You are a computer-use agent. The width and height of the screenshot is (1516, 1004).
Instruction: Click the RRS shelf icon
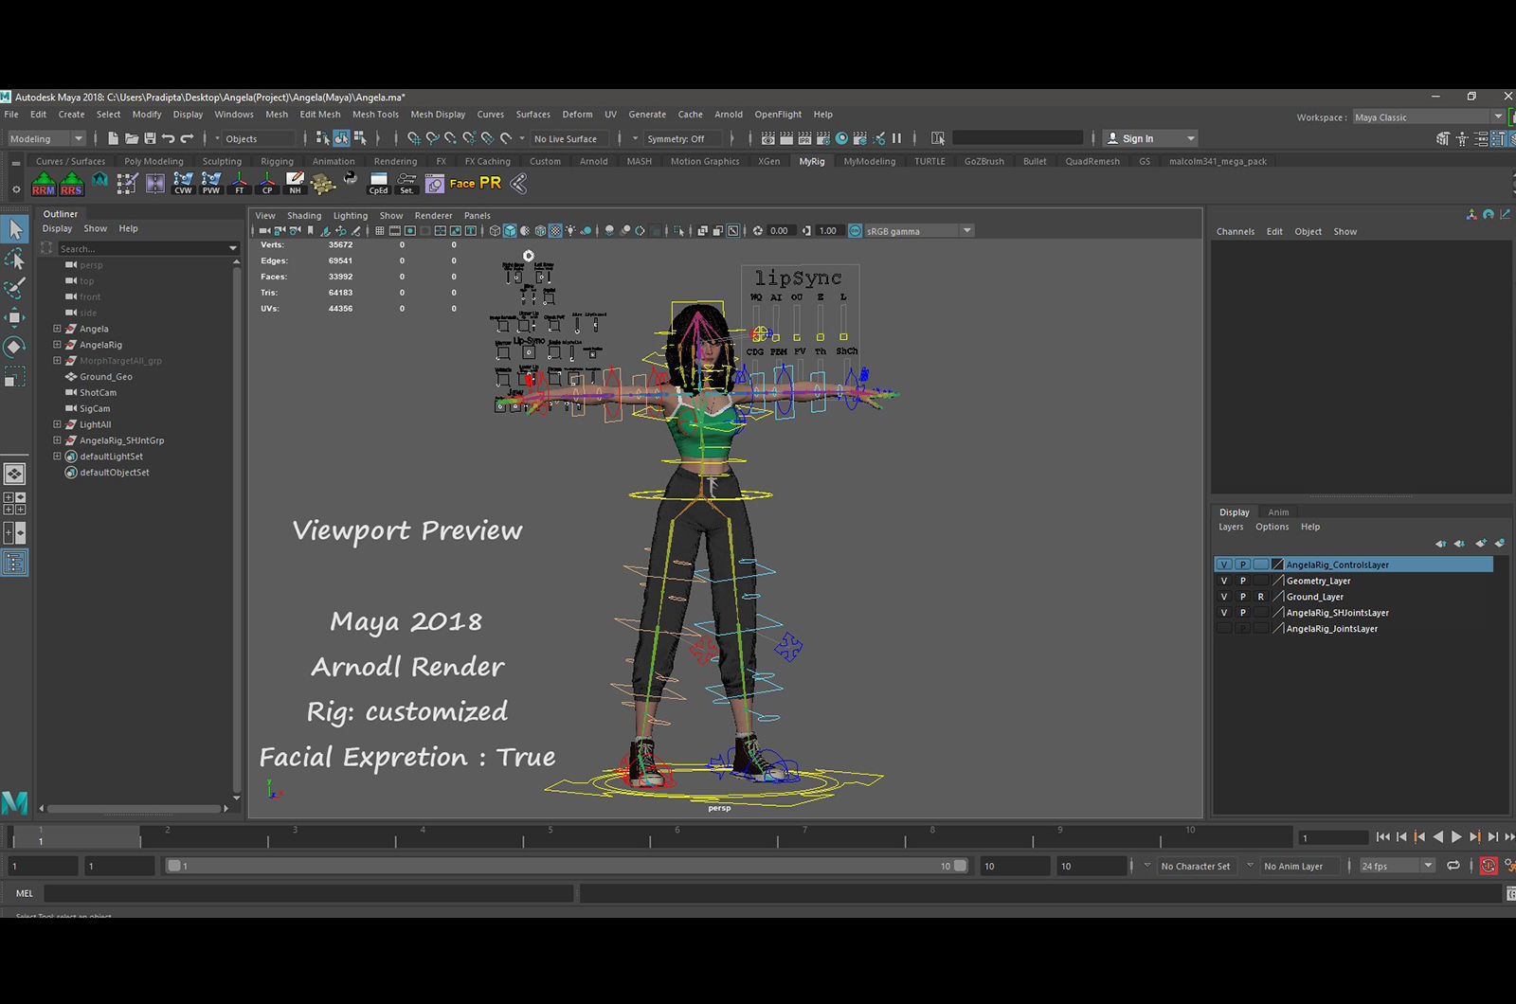click(72, 184)
